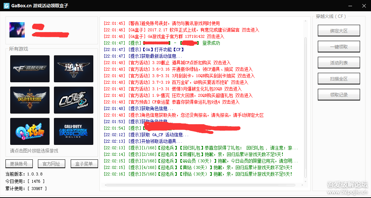371x198 pixels.
Task: Click the 打开功能【CF】 log line
Action: point(144,49)
